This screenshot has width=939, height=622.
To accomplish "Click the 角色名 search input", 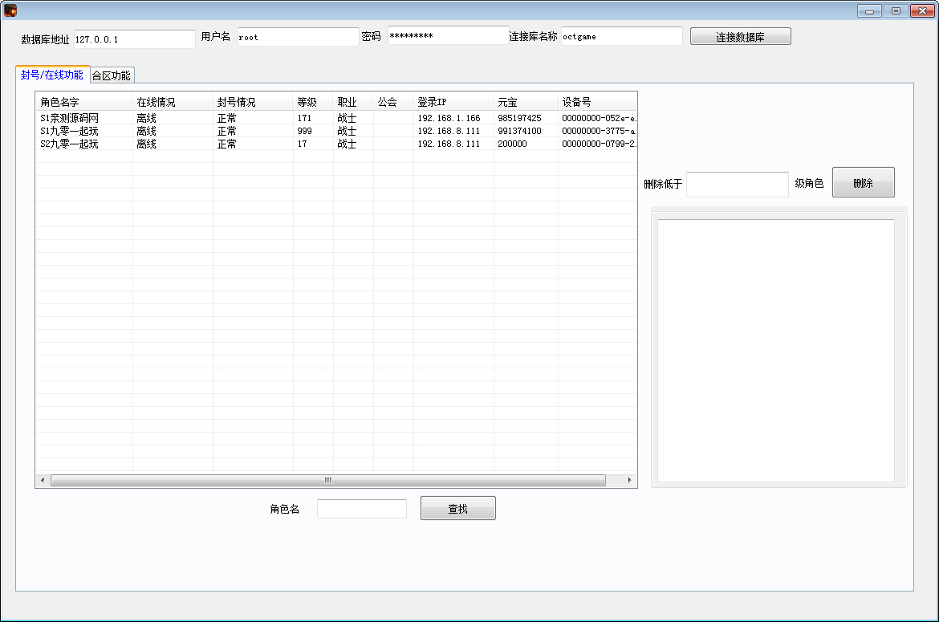I will tap(361, 509).
